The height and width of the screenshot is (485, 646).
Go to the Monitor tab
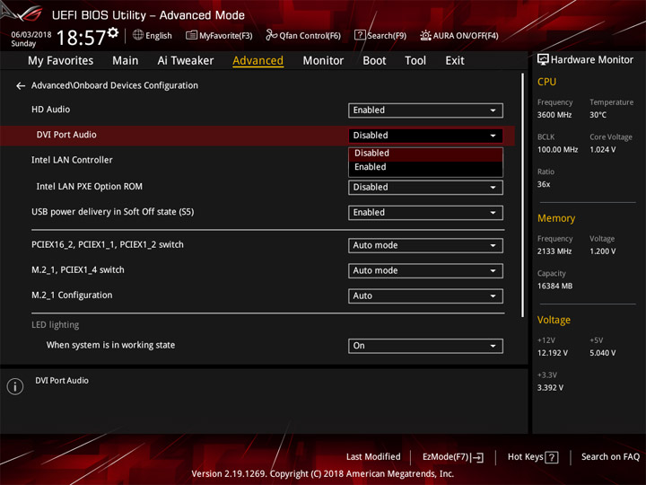(323, 61)
